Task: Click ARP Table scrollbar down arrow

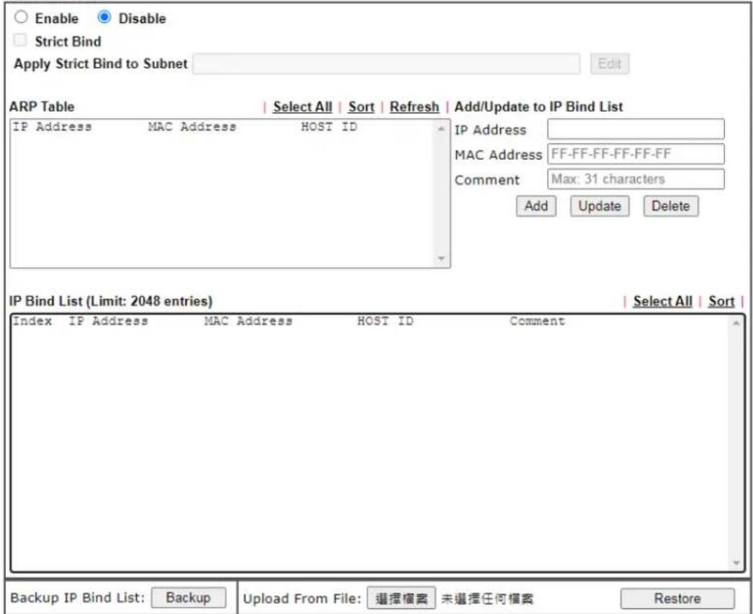Action: coord(441,258)
